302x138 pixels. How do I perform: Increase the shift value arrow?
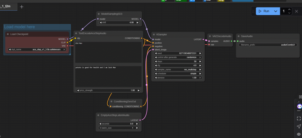pyautogui.click(x=137, y=22)
